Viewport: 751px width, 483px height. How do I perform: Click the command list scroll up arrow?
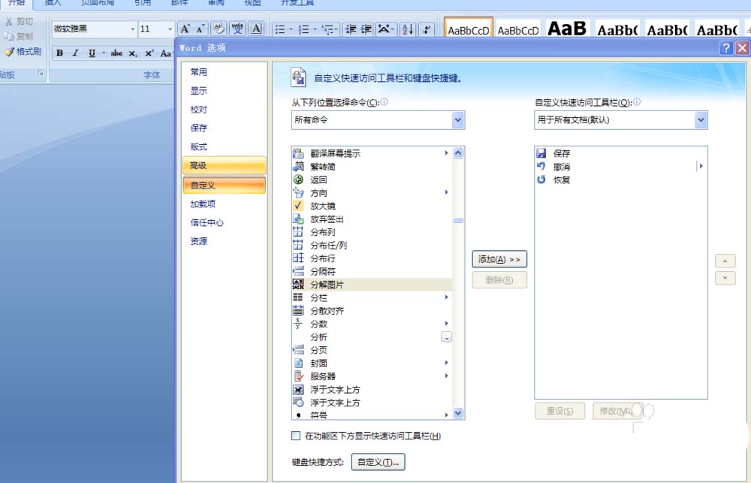click(458, 152)
